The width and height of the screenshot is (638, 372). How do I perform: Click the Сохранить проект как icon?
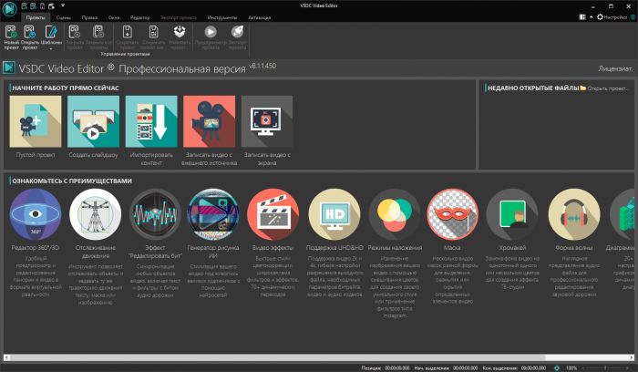(153, 32)
